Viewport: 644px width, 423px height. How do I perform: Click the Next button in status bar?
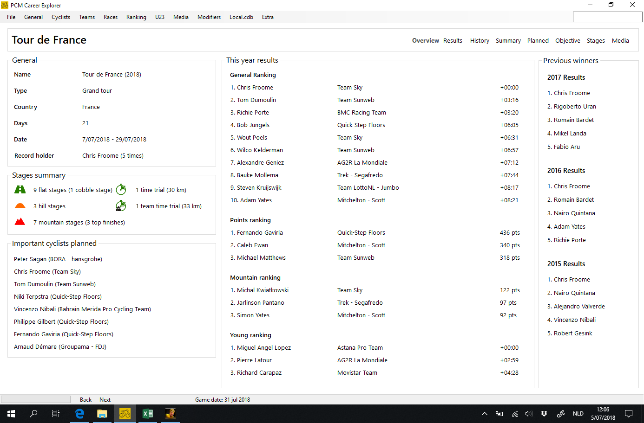tap(105, 400)
